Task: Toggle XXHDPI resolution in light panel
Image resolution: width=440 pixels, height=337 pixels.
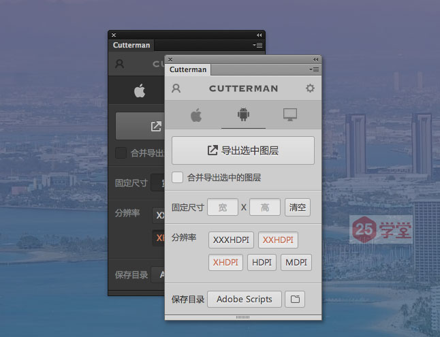Action: coord(278,240)
